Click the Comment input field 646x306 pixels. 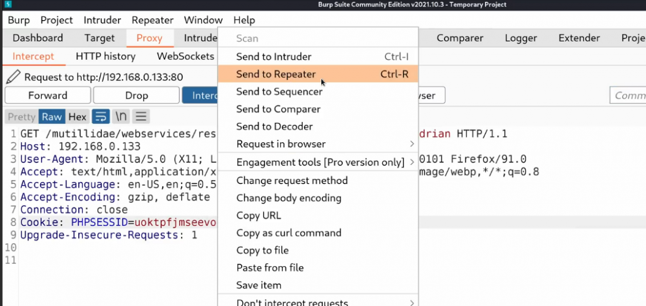coord(628,96)
